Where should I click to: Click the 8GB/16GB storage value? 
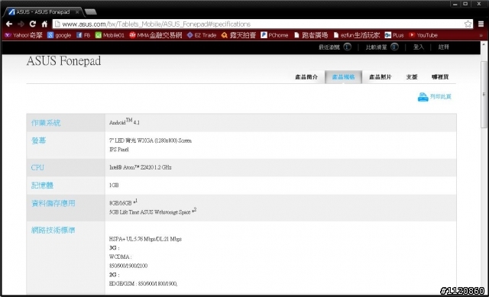pos(123,202)
